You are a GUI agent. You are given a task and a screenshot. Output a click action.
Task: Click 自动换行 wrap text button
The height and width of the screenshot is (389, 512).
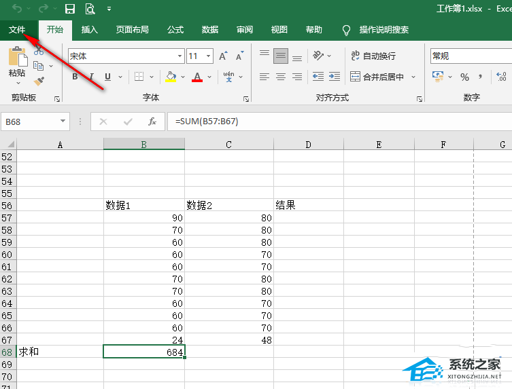373,56
